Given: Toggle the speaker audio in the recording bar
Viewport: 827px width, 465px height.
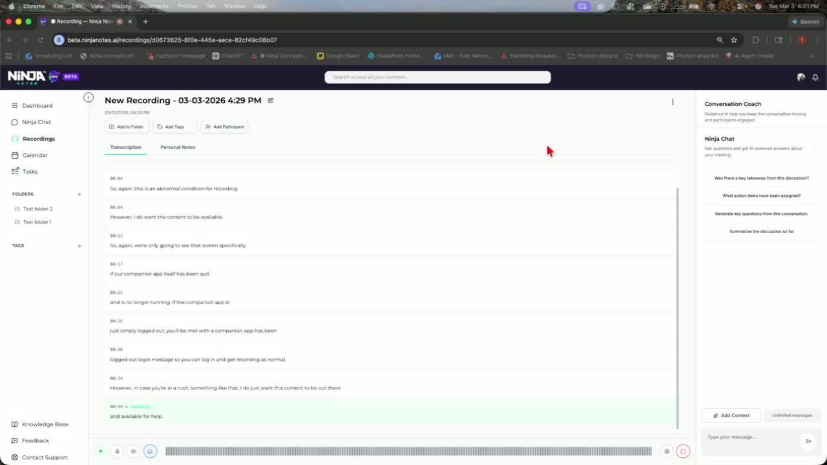Looking at the screenshot, I should pyautogui.click(x=134, y=451).
